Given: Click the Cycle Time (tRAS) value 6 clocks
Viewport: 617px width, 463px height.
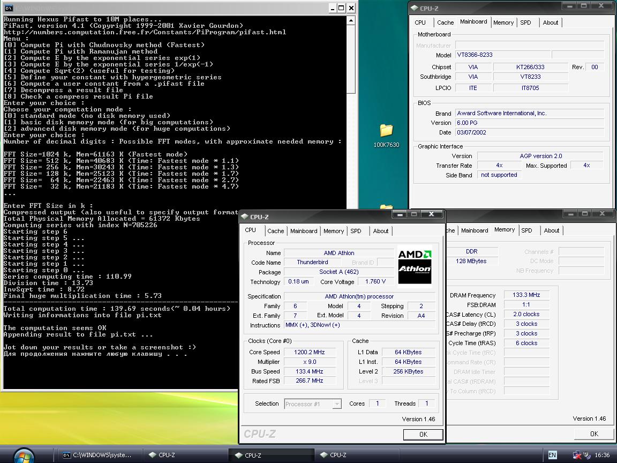Looking at the screenshot, I should tap(526, 343).
